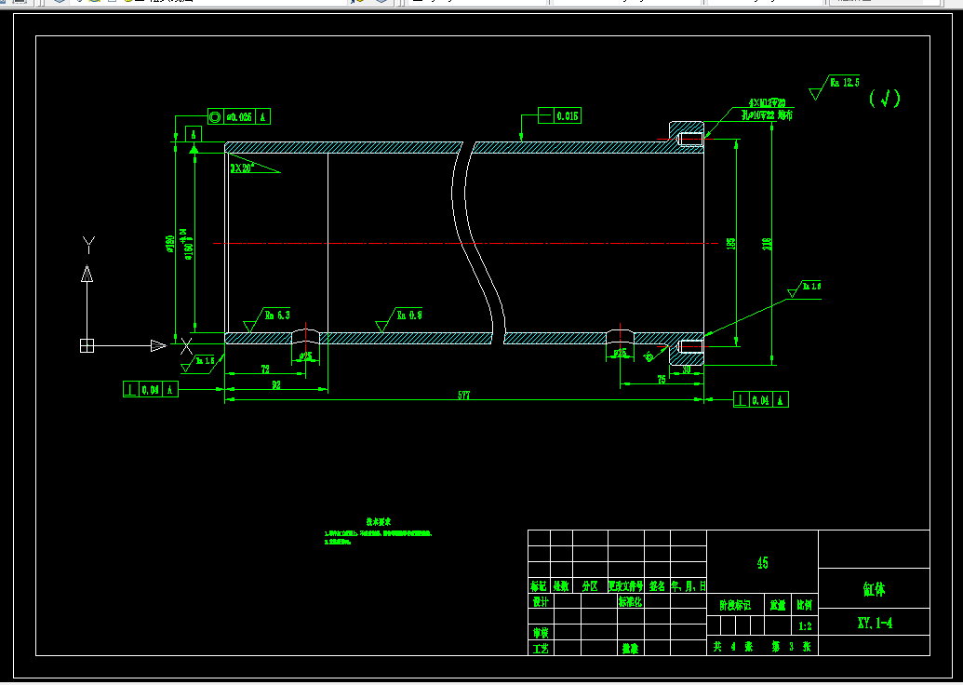Screen dimensions: 963x685
Task: Select the 共 4 张 sheet count text
Action: tap(733, 647)
